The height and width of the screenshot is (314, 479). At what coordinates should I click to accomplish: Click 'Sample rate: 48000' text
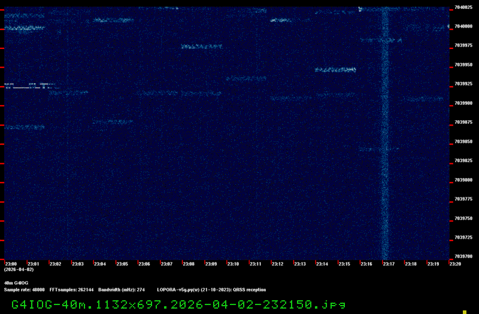(x=24, y=290)
